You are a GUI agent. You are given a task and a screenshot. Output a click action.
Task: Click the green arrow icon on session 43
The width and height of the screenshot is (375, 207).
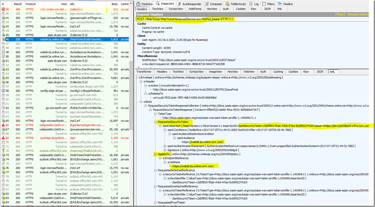click(x=3, y=26)
